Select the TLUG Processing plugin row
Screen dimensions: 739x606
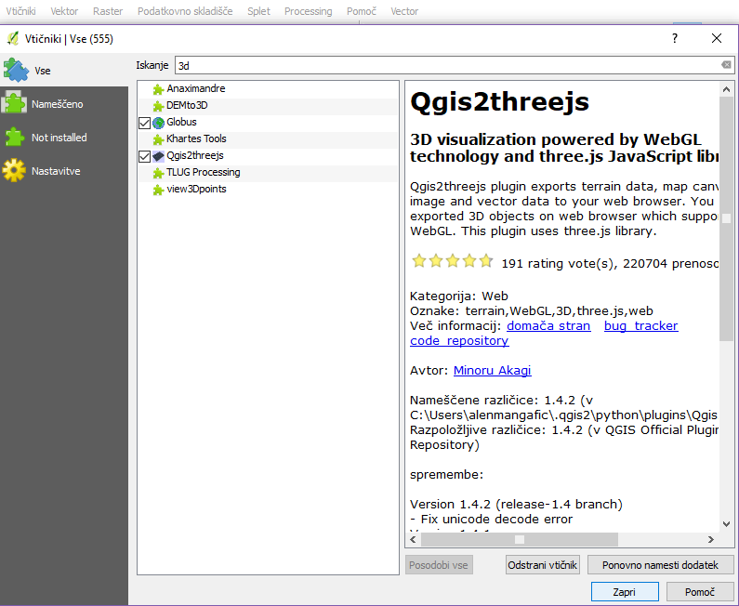point(268,173)
